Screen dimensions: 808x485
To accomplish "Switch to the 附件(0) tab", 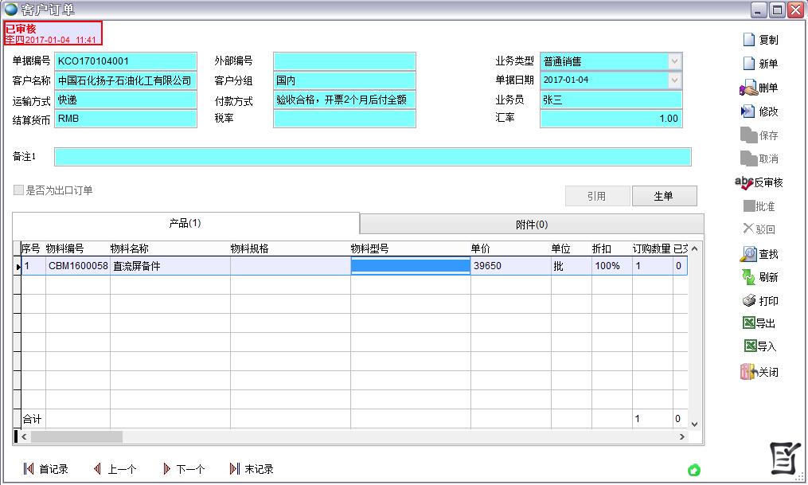I will click(532, 225).
